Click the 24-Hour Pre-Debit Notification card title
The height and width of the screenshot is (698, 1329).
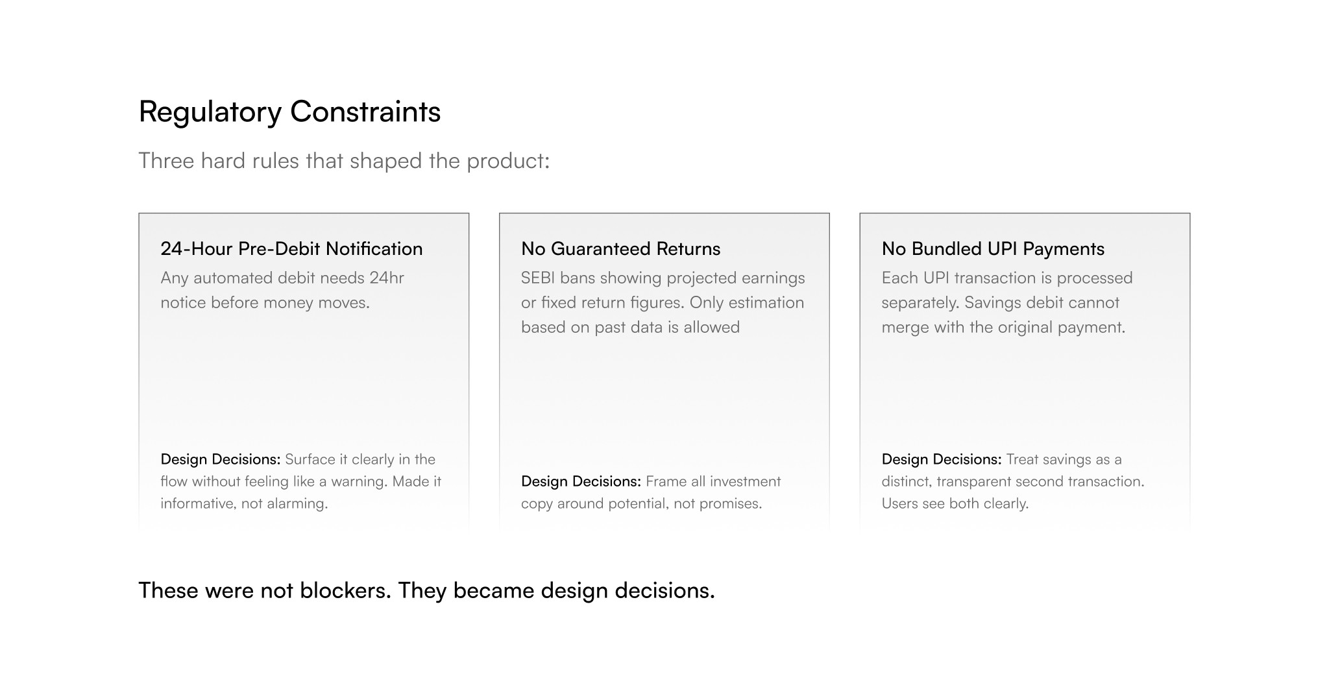(291, 248)
